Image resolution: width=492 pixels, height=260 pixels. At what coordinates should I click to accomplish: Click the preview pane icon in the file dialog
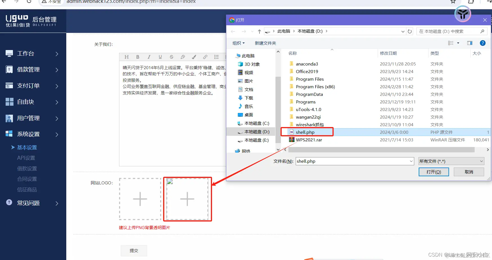click(470, 43)
